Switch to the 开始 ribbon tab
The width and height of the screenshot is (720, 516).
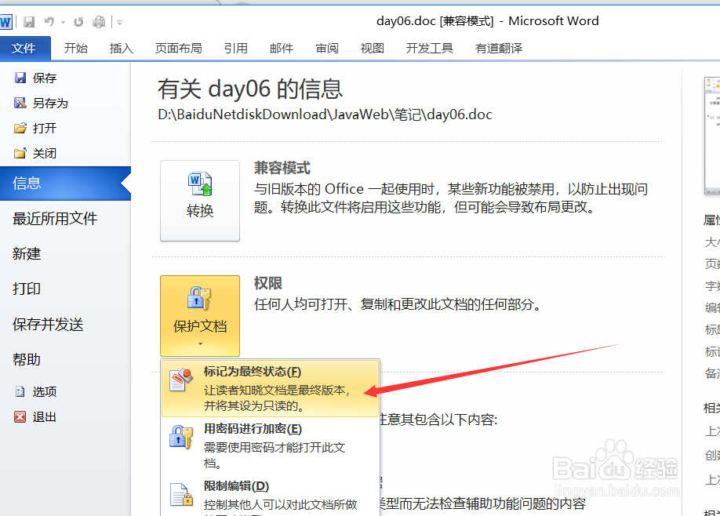click(x=76, y=48)
